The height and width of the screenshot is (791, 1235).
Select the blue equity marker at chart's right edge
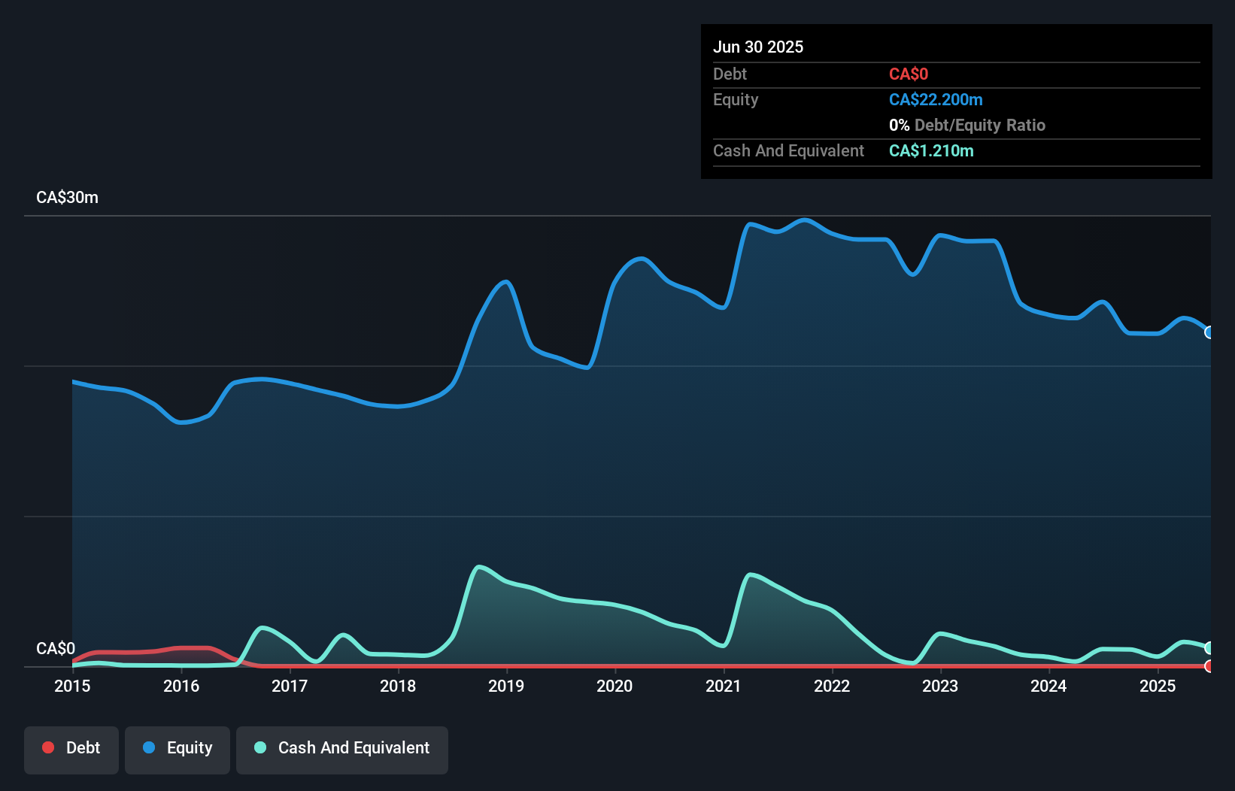coord(1209,332)
